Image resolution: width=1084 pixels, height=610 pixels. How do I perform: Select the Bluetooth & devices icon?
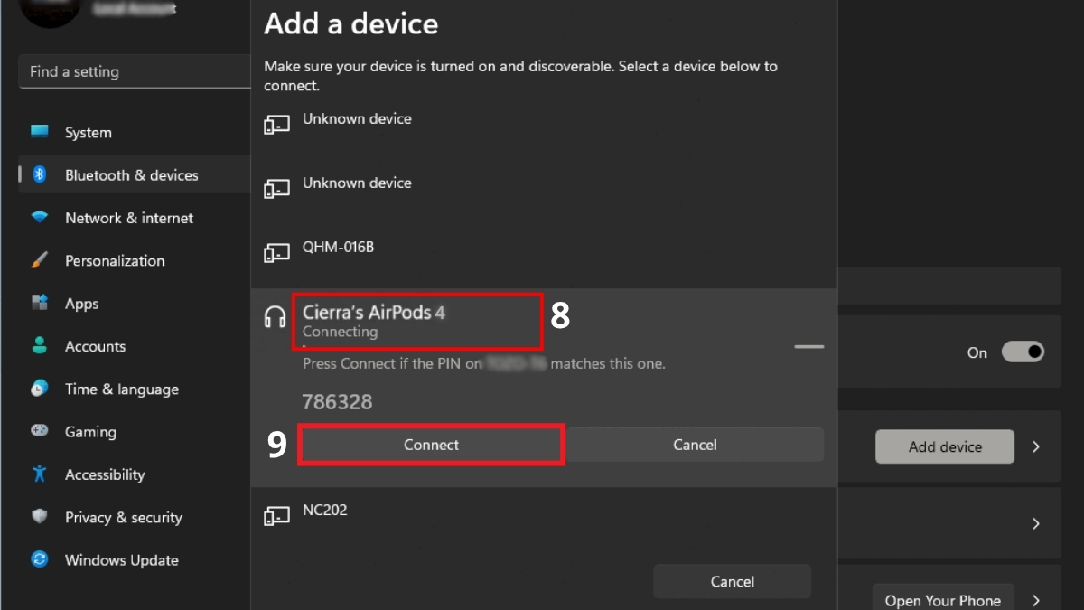40,174
